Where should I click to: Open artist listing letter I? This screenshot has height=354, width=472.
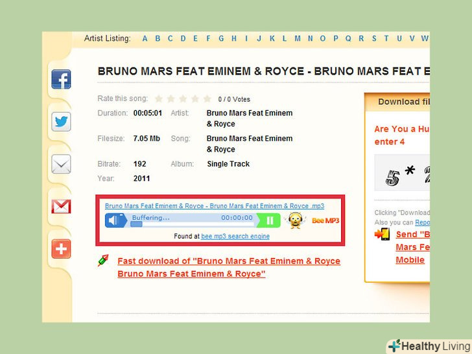pos(246,38)
